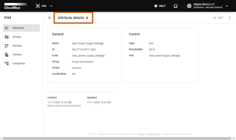Click the Groups folder icon
Image resolution: width=236 pixels, height=140 pixels.
tap(7, 37)
